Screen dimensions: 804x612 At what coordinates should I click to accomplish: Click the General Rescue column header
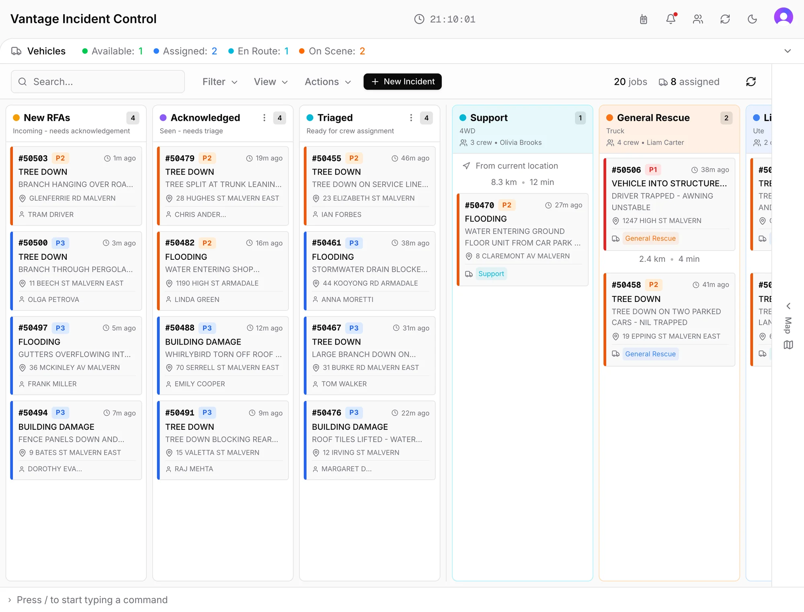pyautogui.click(x=669, y=129)
